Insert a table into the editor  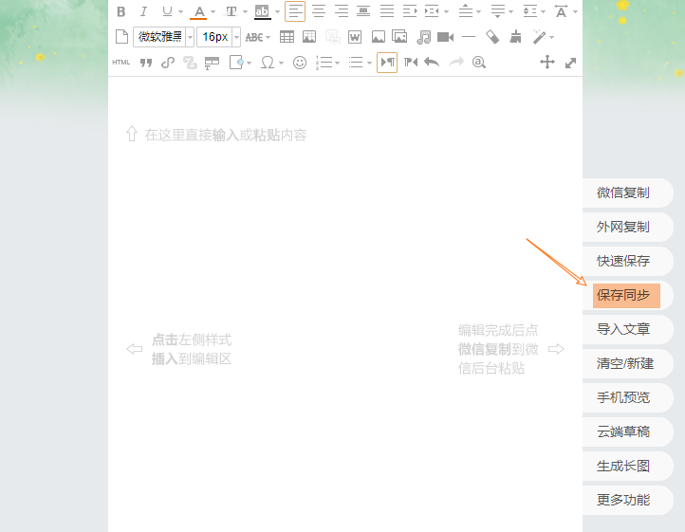coord(287,37)
